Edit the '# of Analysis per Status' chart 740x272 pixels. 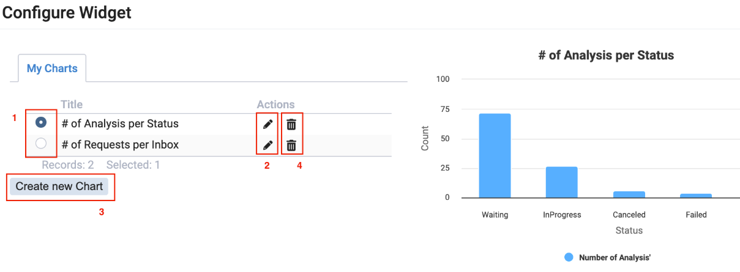click(267, 124)
